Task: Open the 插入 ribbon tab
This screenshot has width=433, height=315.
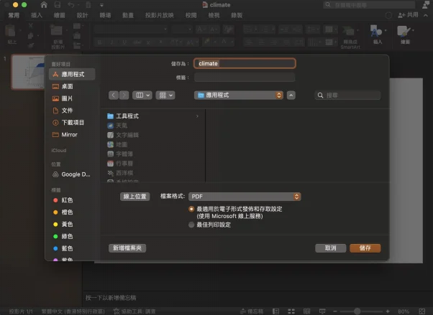Action: click(x=37, y=16)
